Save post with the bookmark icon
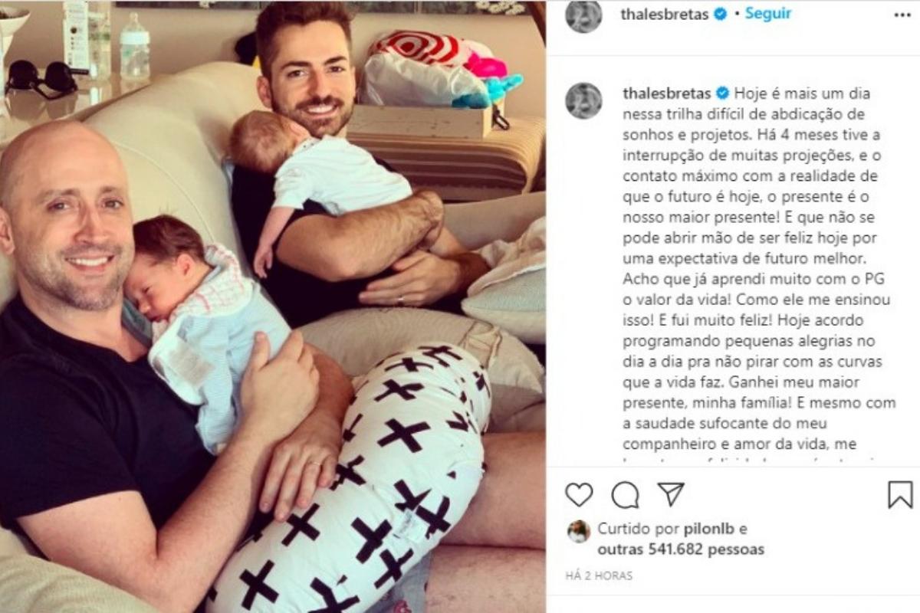The image size is (920, 613). pos(900,495)
